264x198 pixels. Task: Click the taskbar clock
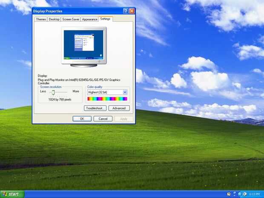point(254,194)
